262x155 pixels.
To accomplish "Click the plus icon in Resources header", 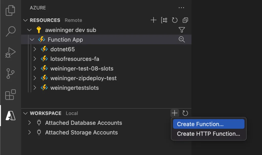I will click(154, 20).
